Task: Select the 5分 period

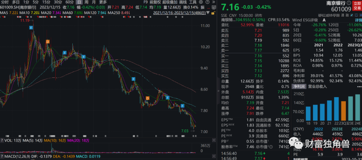Action: click(x=36, y=2)
